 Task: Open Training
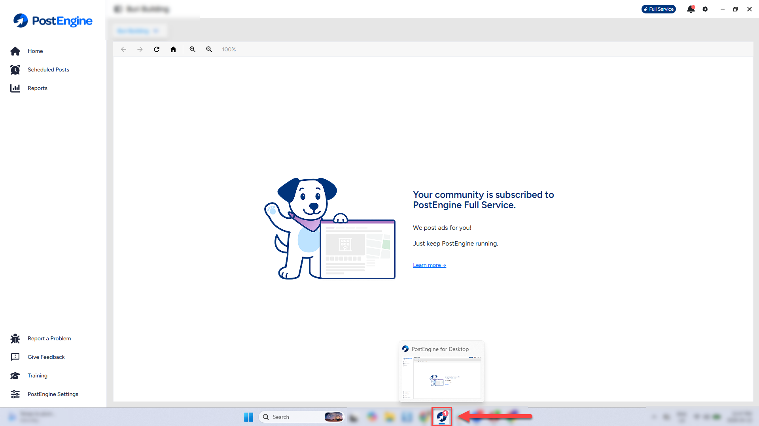(x=38, y=375)
